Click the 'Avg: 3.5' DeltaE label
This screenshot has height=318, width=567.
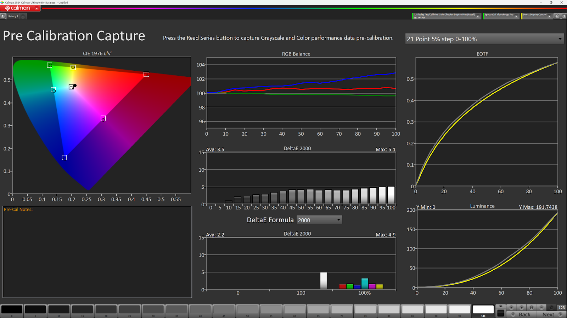click(215, 149)
